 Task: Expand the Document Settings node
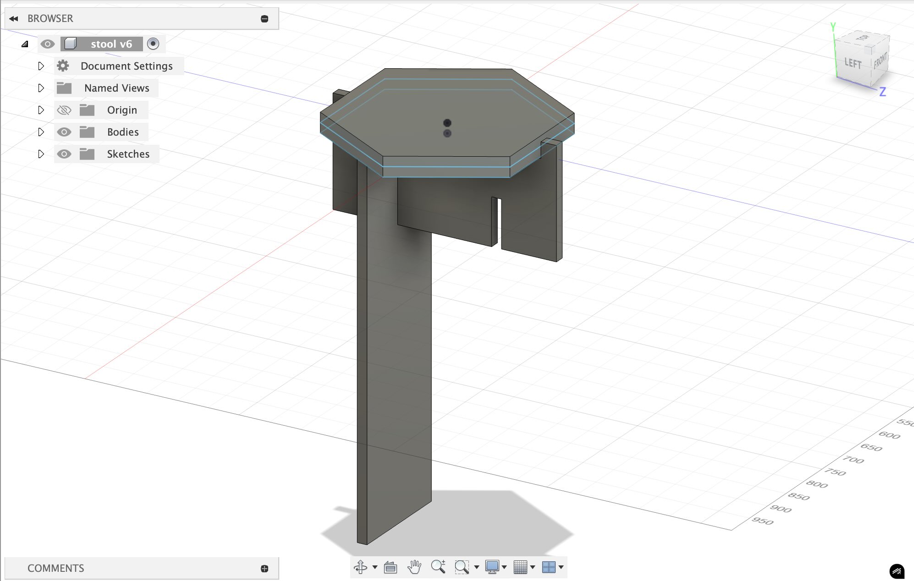(x=41, y=66)
